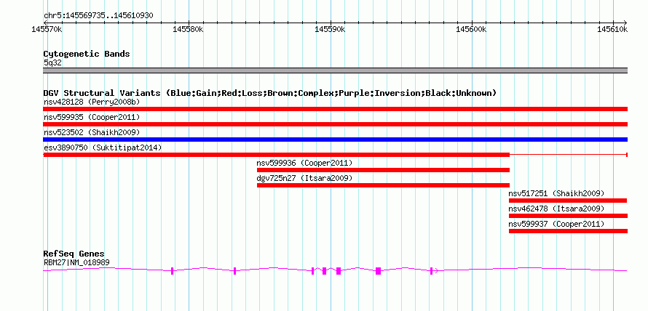Screen dimensions: 648x311
Task: Select the red bar under nsv599937
Action: (x=568, y=231)
